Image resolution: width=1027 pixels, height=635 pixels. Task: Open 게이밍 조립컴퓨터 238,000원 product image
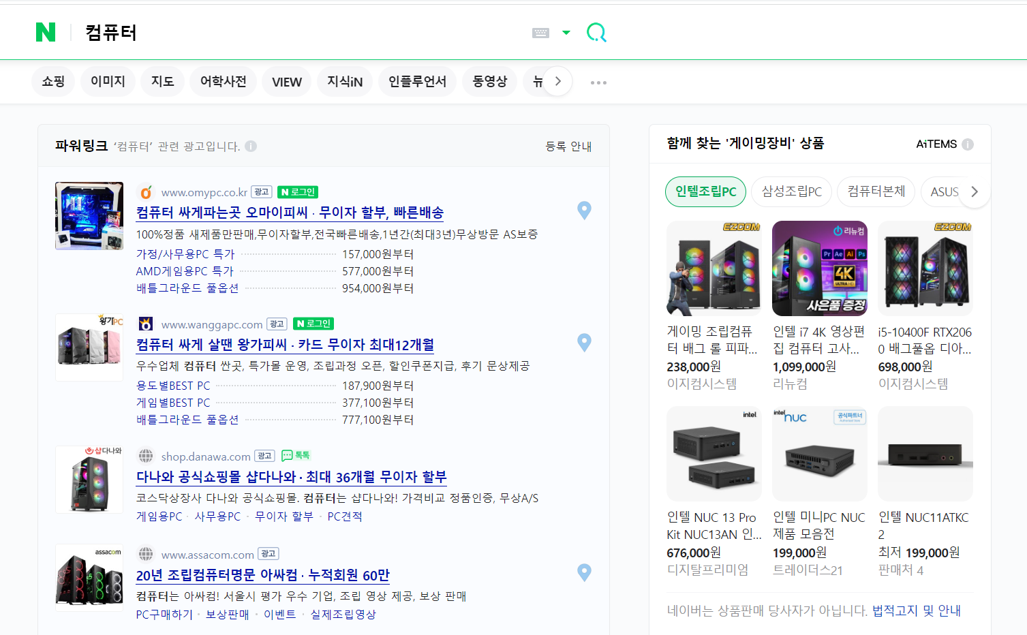(714, 268)
